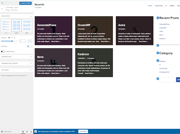Collapse the Blog Layout section
Image resolution: width=180 pixels, height=134 pixels.
pos(31,16)
